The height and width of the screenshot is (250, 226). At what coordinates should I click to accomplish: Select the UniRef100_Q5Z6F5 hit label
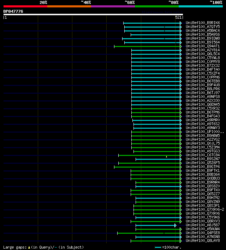(x=203, y=163)
